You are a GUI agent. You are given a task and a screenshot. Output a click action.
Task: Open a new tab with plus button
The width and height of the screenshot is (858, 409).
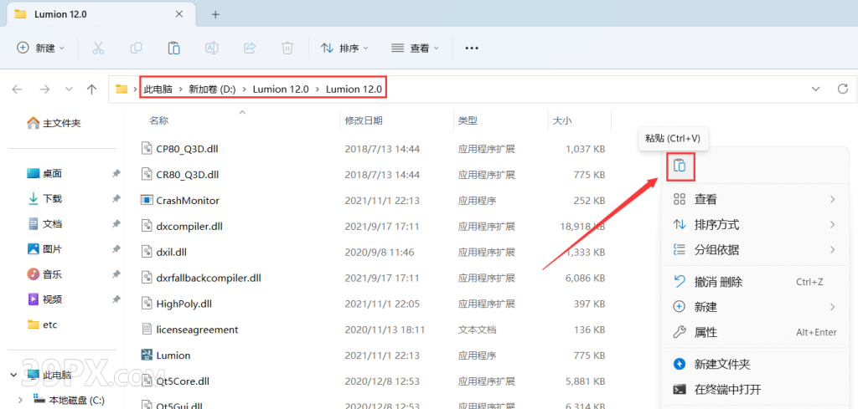coord(215,15)
